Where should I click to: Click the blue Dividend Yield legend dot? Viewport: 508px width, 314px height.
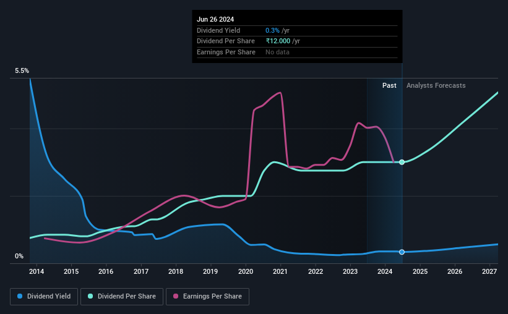coord(20,296)
